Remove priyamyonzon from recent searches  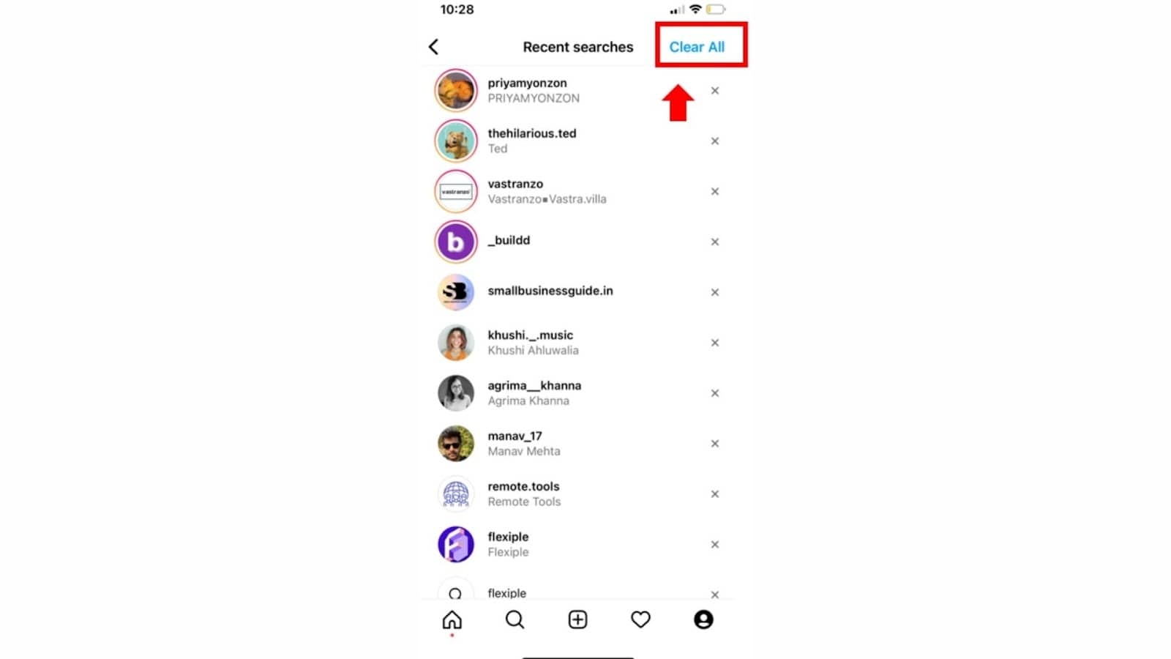715,91
